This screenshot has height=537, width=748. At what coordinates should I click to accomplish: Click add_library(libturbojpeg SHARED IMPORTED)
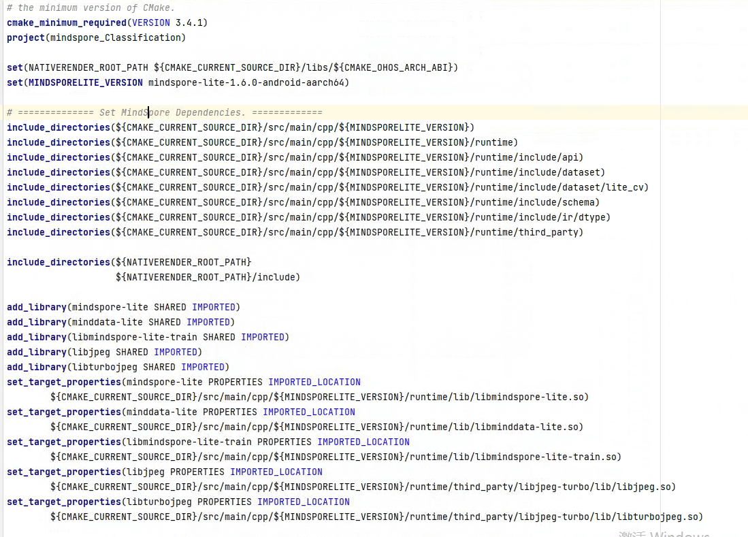click(118, 368)
